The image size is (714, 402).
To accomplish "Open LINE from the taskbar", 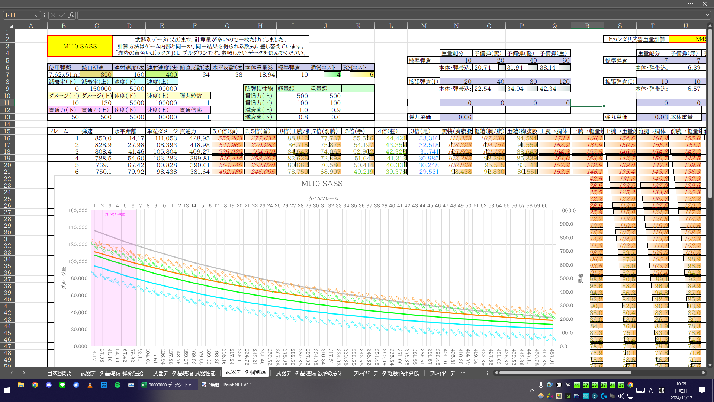I will coord(62,385).
